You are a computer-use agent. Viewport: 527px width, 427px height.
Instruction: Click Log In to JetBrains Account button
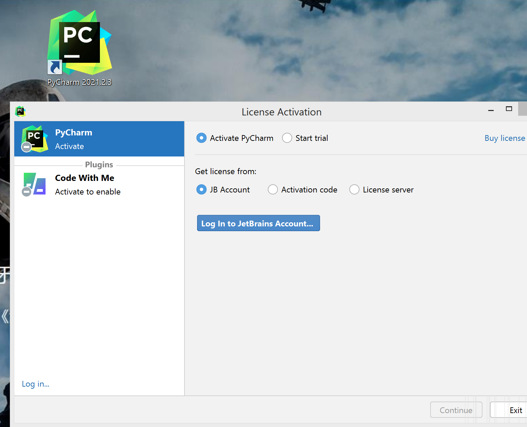pyautogui.click(x=259, y=223)
